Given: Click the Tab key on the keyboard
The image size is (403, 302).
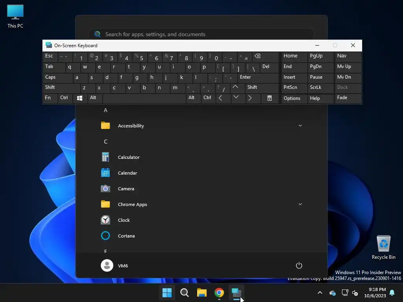Looking at the screenshot, I should coord(54,68).
